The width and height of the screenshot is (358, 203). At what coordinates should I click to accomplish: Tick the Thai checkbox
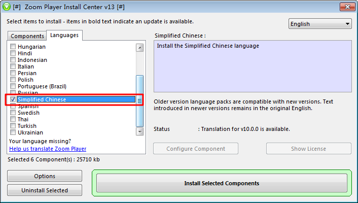point(13,119)
